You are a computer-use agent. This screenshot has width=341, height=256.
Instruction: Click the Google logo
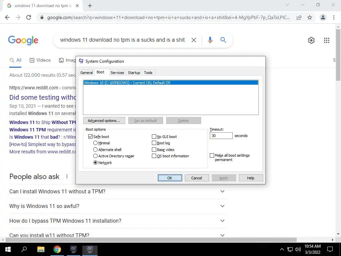coord(23,40)
